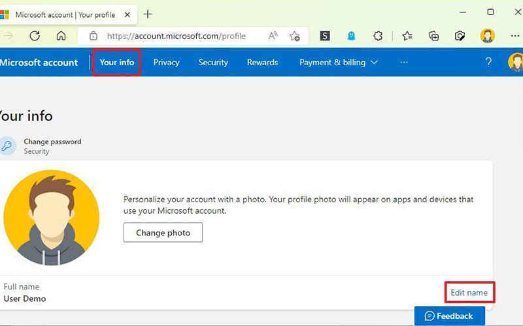The height and width of the screenshot is (326, 523).
Task: Close the Microsoft account tab
Action: click(127, 14)
